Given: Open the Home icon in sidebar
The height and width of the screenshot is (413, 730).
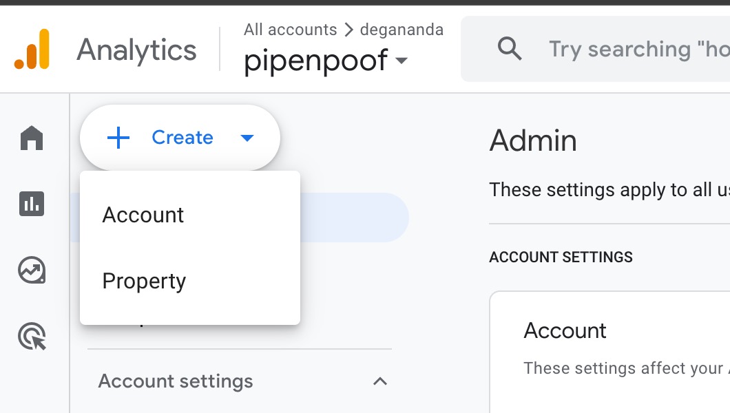Looking at the screenshot, I should (x=32, y=138).
